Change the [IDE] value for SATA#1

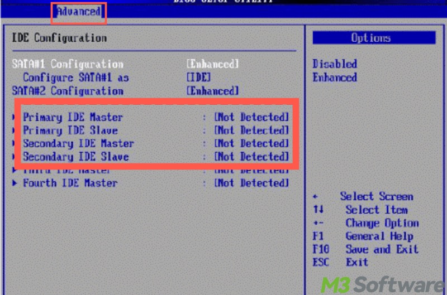198,78
